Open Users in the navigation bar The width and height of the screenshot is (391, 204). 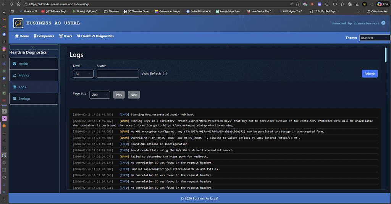point(65,36)
